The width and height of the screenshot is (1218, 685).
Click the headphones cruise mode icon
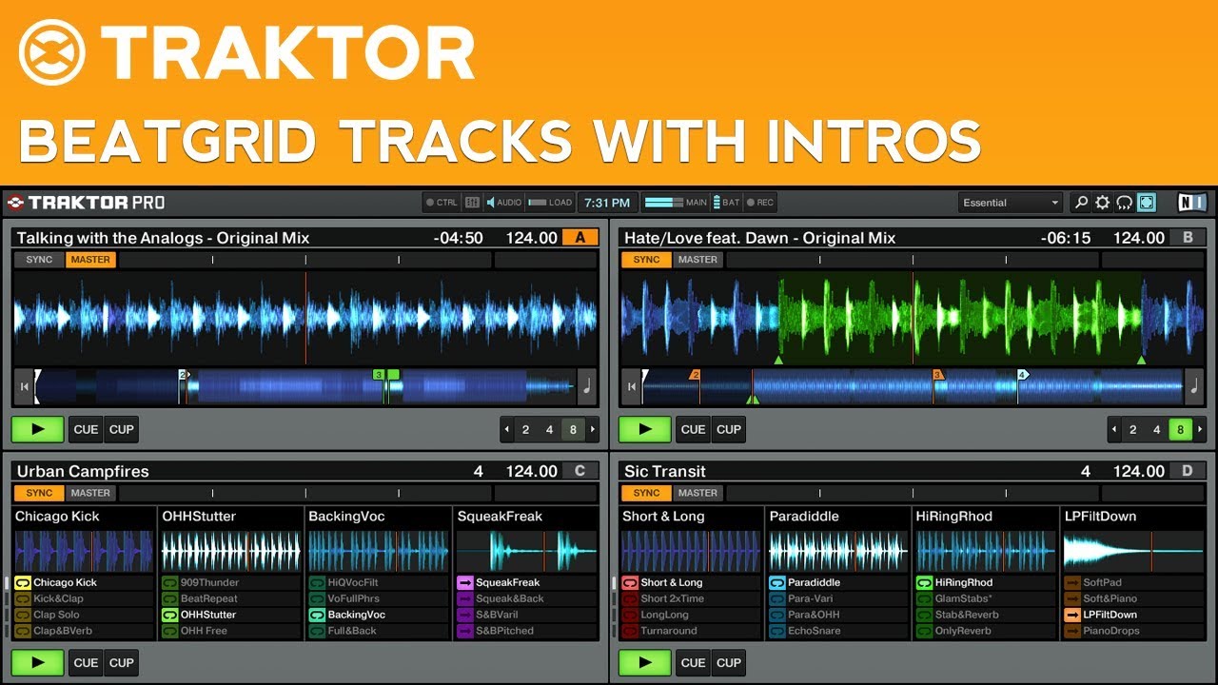(1125, 203)
